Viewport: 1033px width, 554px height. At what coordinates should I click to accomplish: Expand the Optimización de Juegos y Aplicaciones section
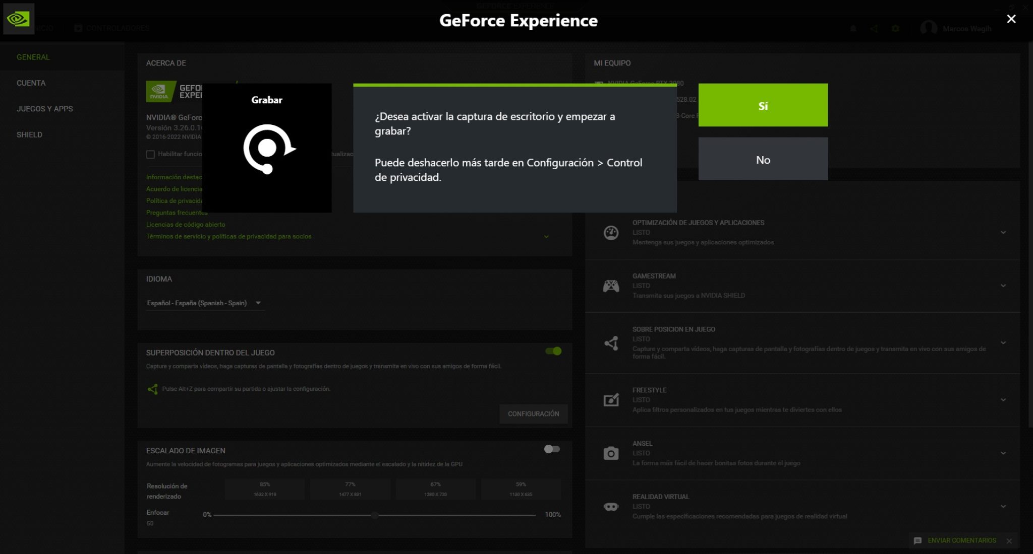pyautogui.click(x=1003, y=232)
